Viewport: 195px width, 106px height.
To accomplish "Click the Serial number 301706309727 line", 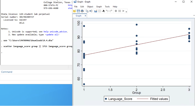I will coord(17,17).
